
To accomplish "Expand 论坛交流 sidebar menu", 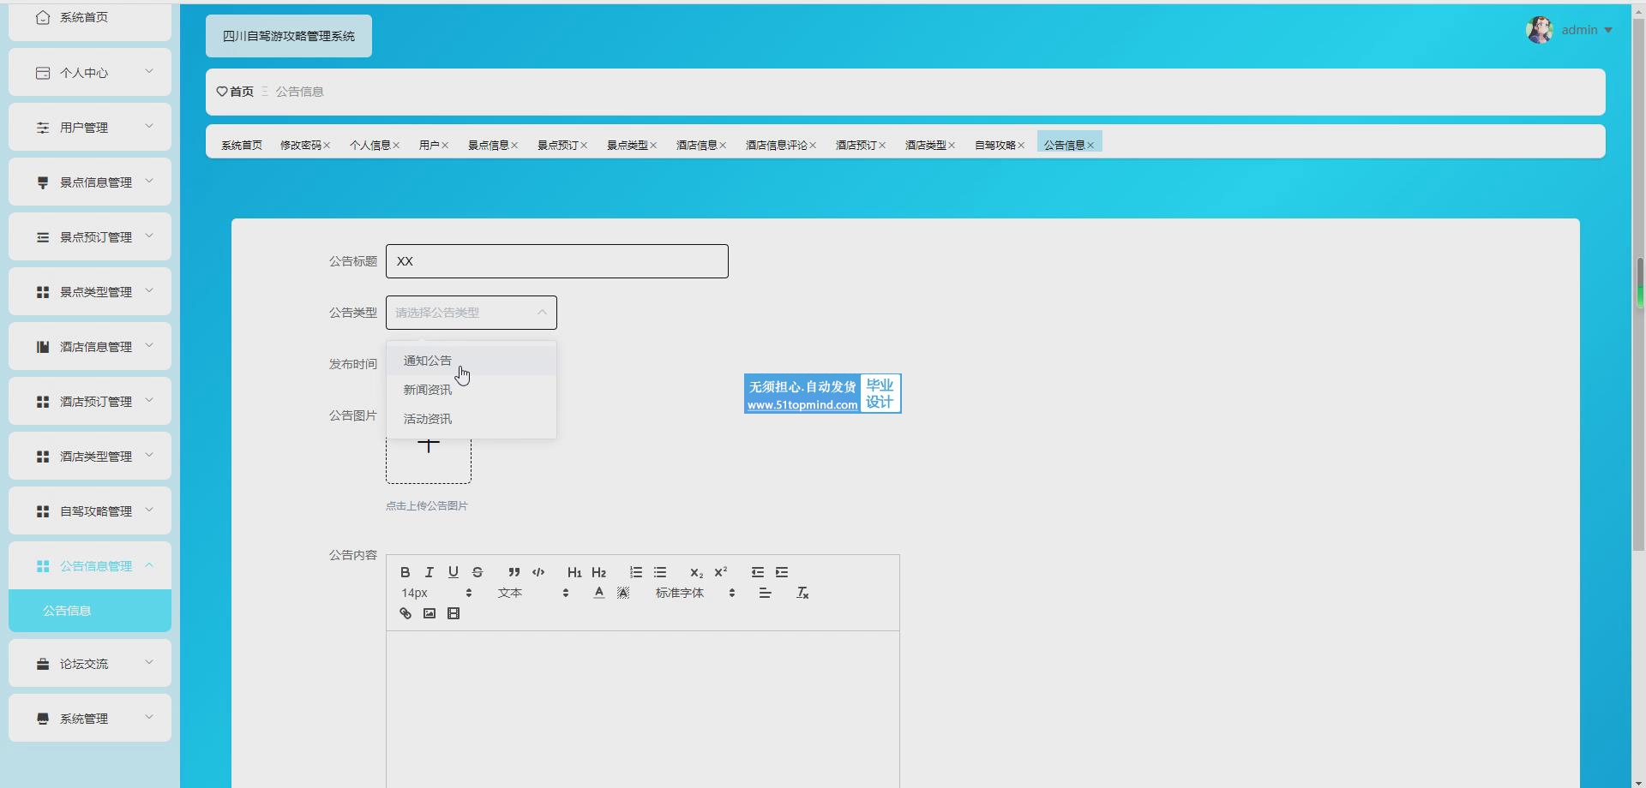I will [90, 663].
